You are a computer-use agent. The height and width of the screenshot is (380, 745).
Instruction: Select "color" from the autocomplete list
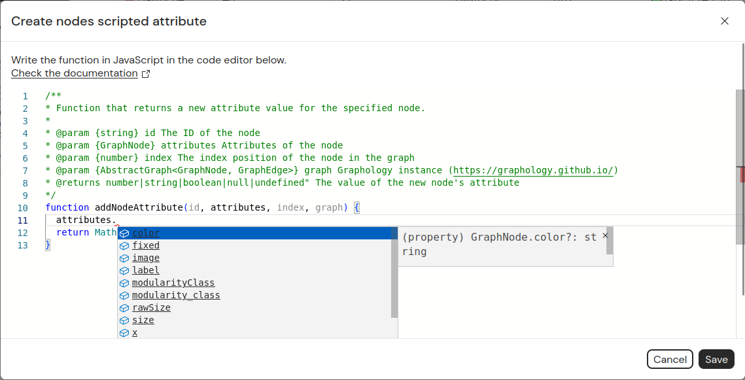(x=145, y=233)
